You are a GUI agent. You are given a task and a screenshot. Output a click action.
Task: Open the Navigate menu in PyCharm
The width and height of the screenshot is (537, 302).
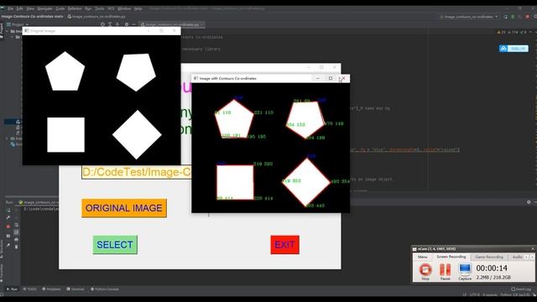pos(44,8)
